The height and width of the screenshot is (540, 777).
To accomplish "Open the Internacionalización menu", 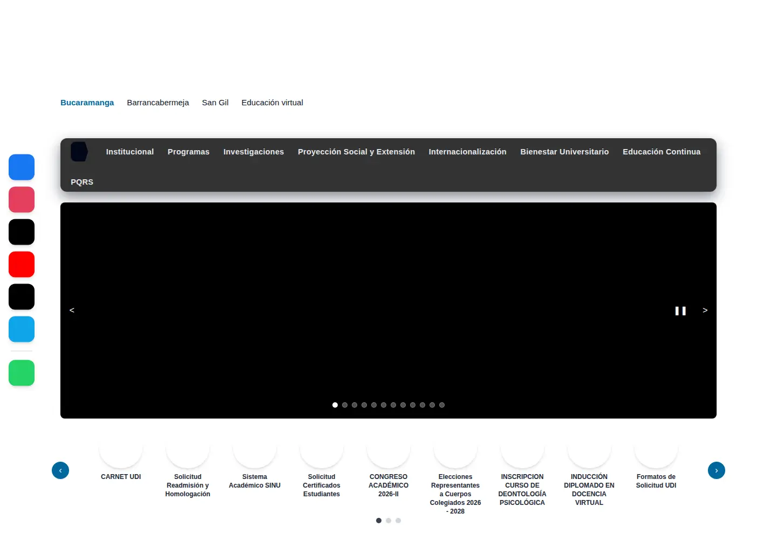I will 468,152.
